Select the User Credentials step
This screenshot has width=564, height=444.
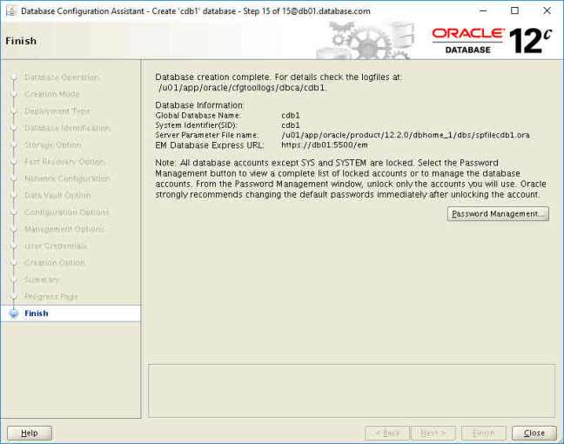point(56,246)
